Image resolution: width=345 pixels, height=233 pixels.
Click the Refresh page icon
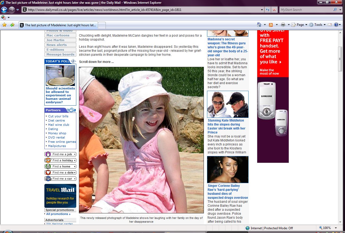click(268, 10)
